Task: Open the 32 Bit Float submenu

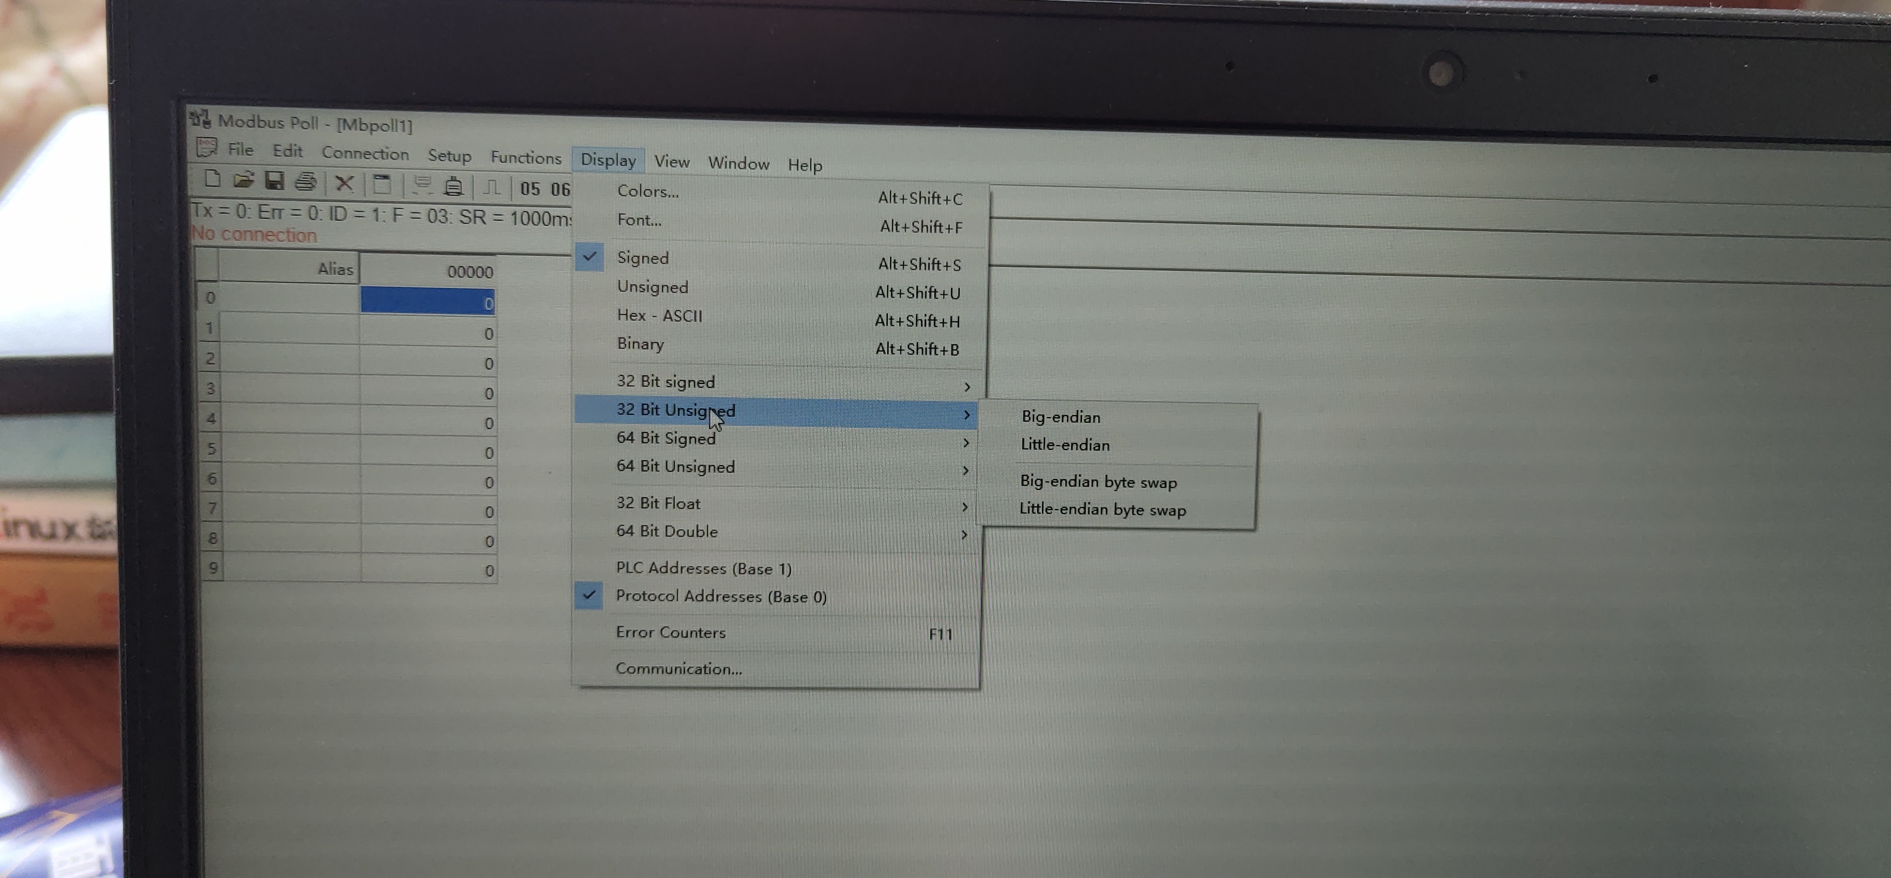Action: (x=658, y=504)
